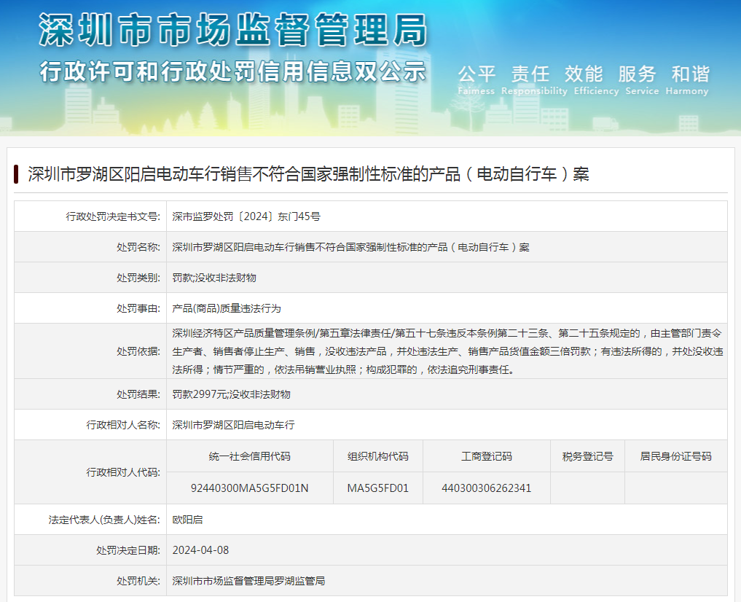Image resolution: width=741 pixels, height=602 pixels.
Task: Click the 组织机构代码 header cell
Action: tap(377, 456)
